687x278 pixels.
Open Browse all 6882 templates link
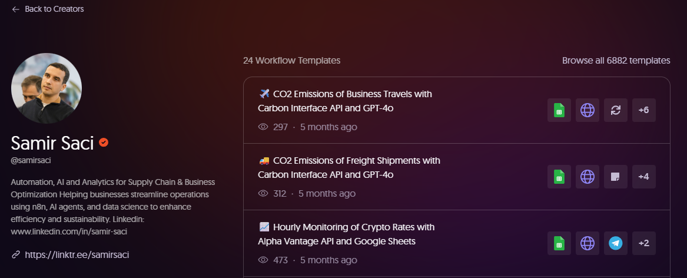(616, 60)
